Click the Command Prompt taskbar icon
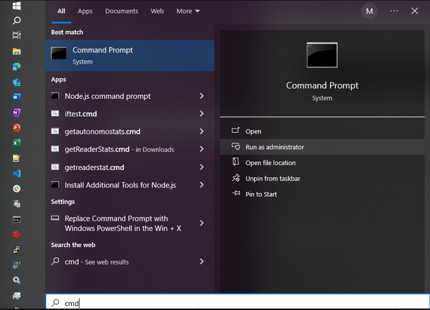The image size is (430, 310). tap(17, 220)
